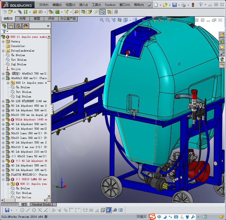Collapse the 40x60x3 800 mm component
This screenshot has height=220, width=226.
tap(3, 78)
